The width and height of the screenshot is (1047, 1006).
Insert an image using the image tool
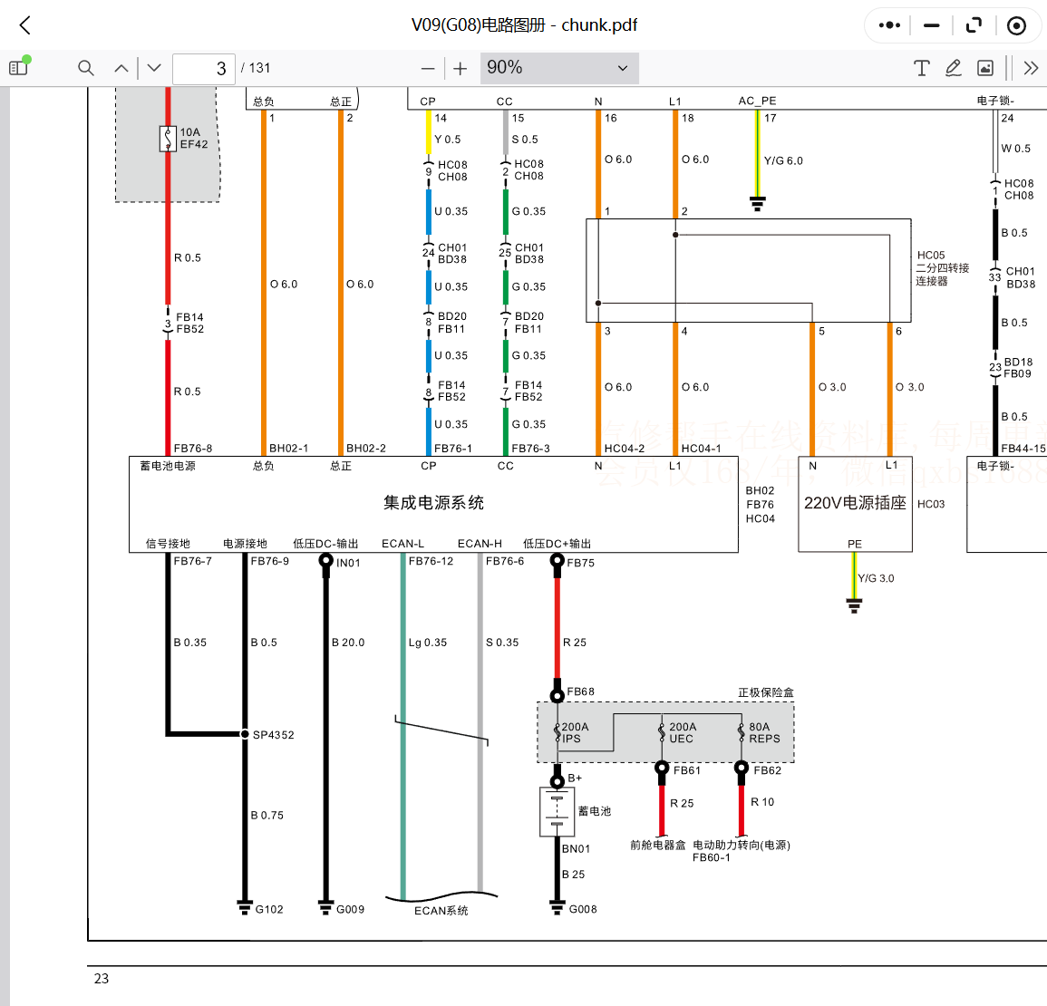pyautogui.click(x=984, y=68)
